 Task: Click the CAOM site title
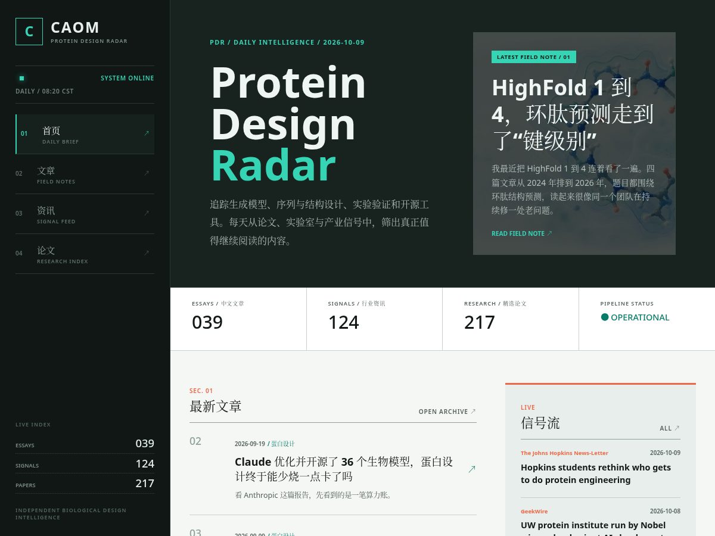tap(75, 27)
